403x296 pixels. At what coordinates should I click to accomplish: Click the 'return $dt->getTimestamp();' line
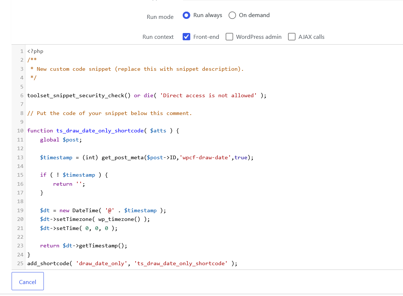pyautogui.click(x=83, y=246)
